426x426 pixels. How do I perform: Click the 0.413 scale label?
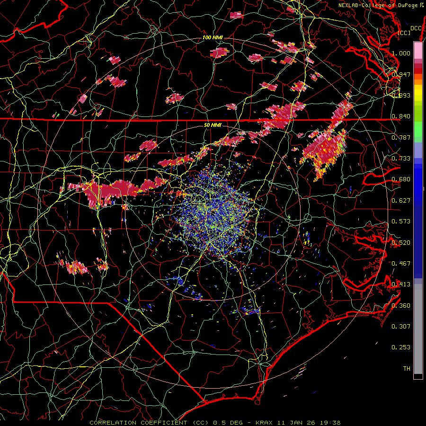pyautogui.click(x=401, y=284)
